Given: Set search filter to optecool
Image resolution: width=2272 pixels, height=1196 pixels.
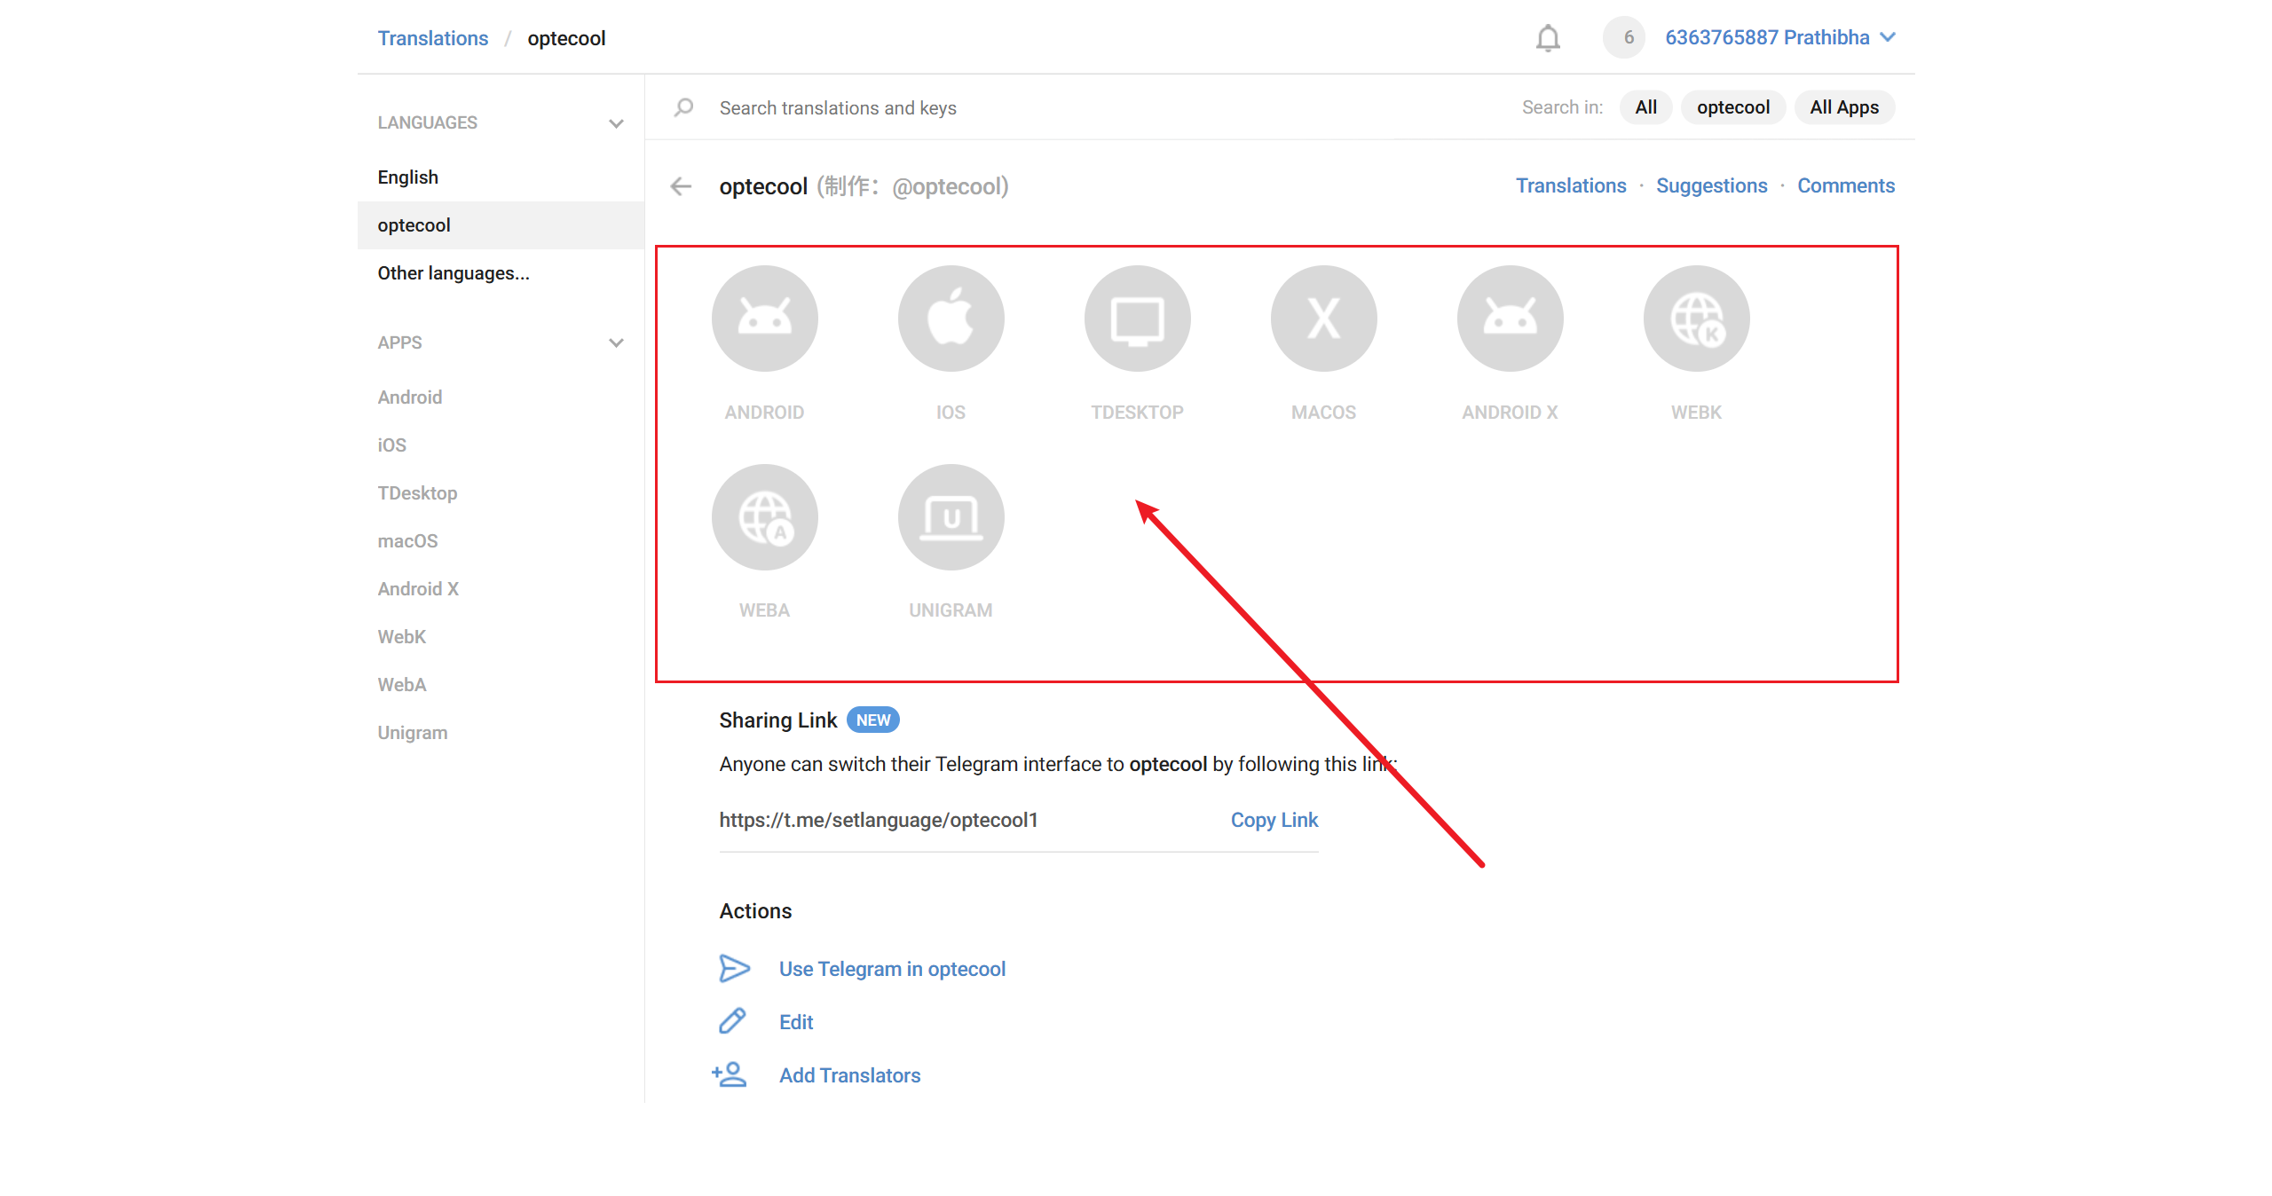Looking at the screenshot, I should 1732,107.
